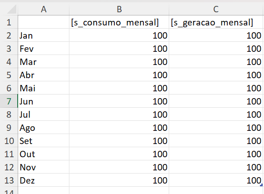Click the s_geracao_mensal header cell
Image resolution: width=264 pixels, height=194 pixels.
pyautogui.click(x=216, y=22)
